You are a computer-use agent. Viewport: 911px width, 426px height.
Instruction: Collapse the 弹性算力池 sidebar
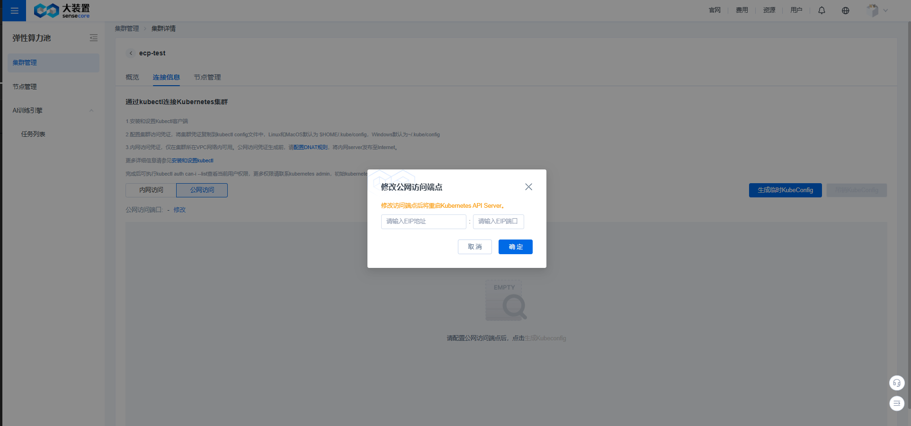94,38
